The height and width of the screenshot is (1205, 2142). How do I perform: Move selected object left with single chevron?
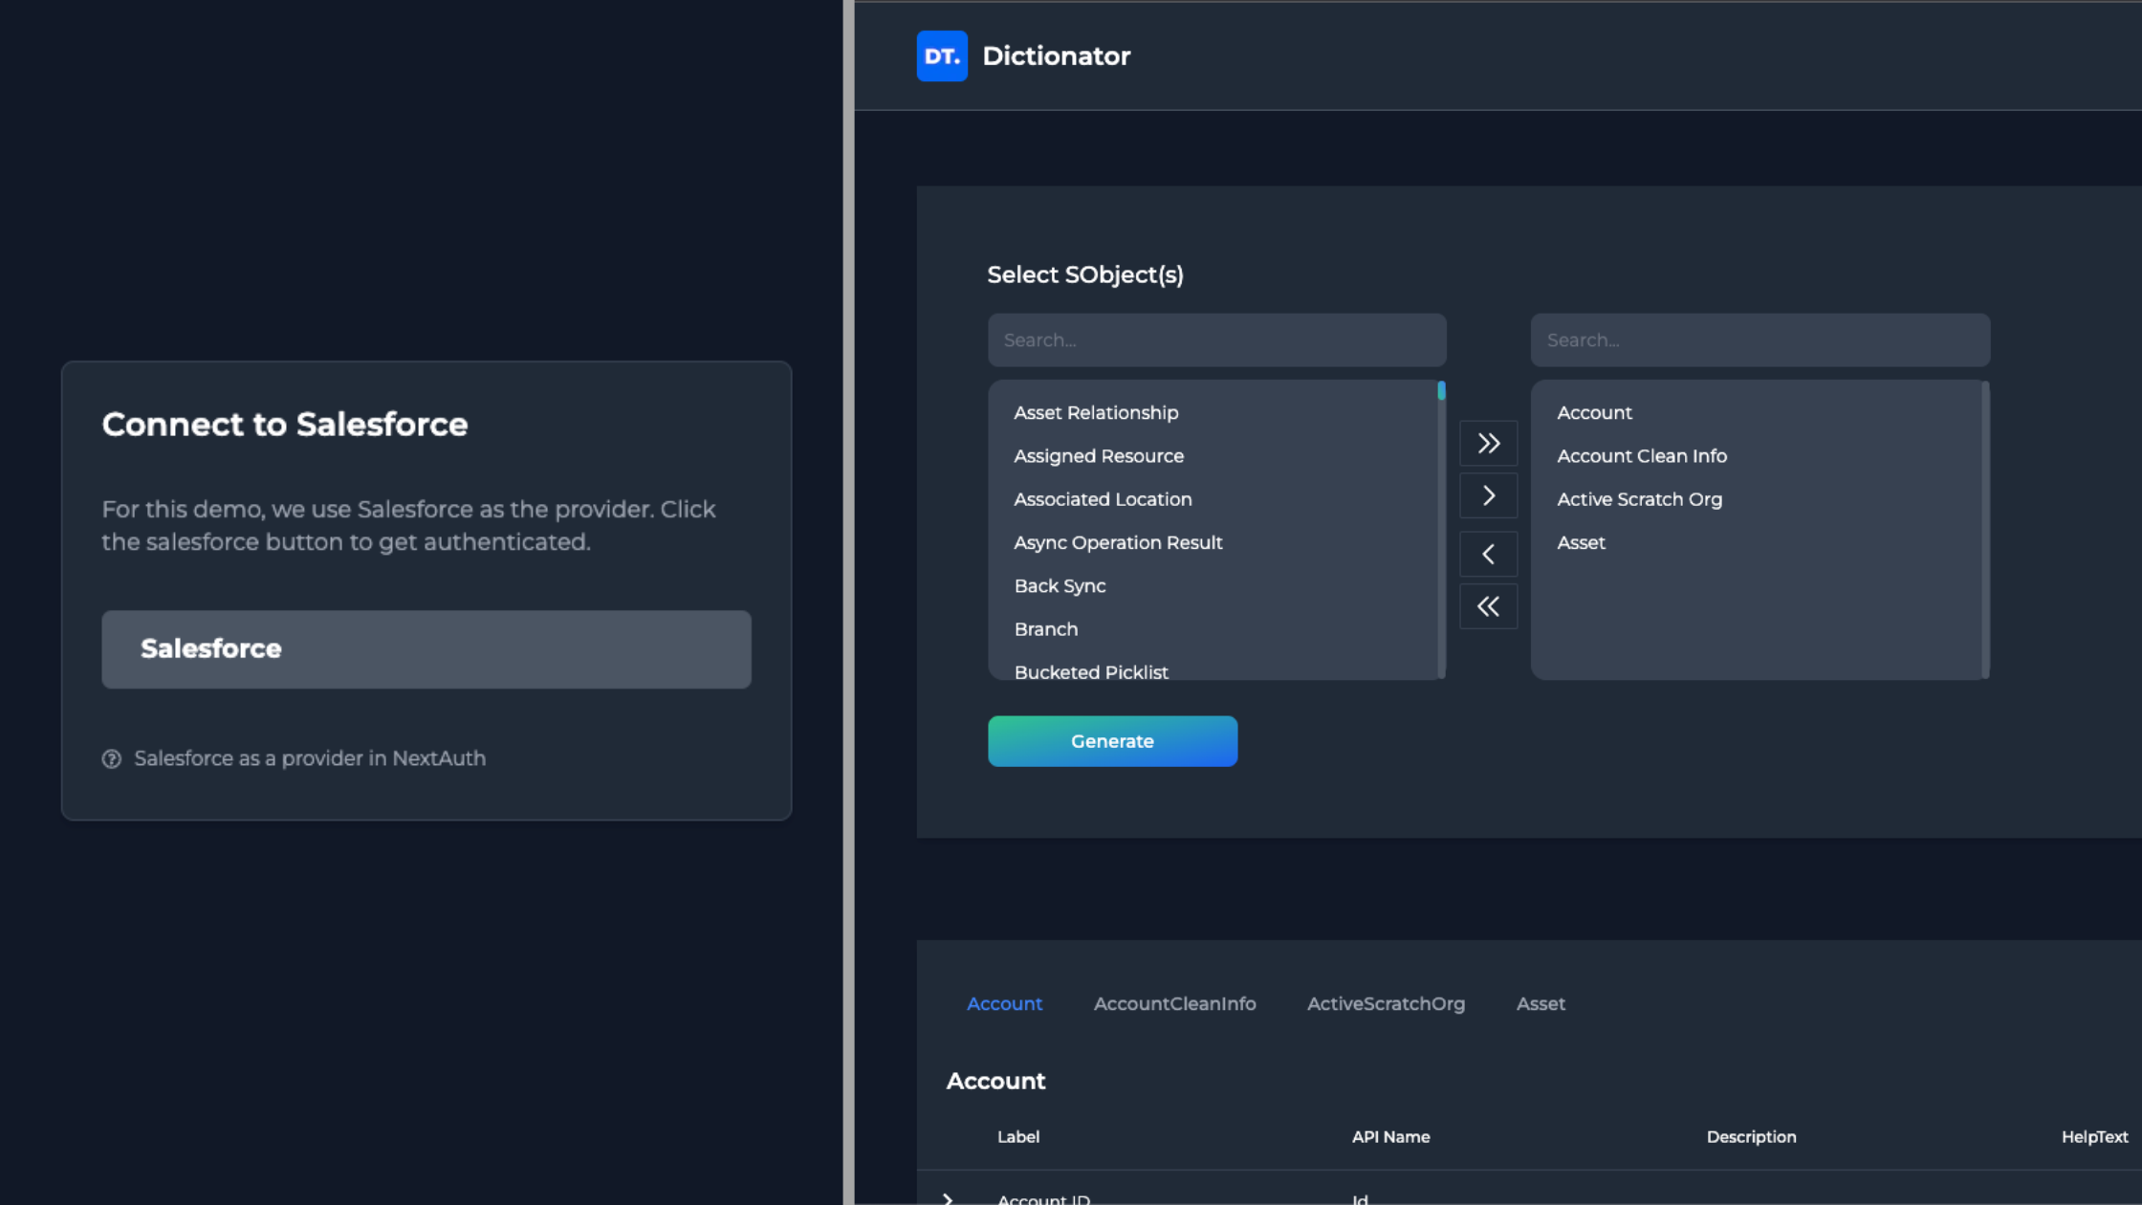1488,554
